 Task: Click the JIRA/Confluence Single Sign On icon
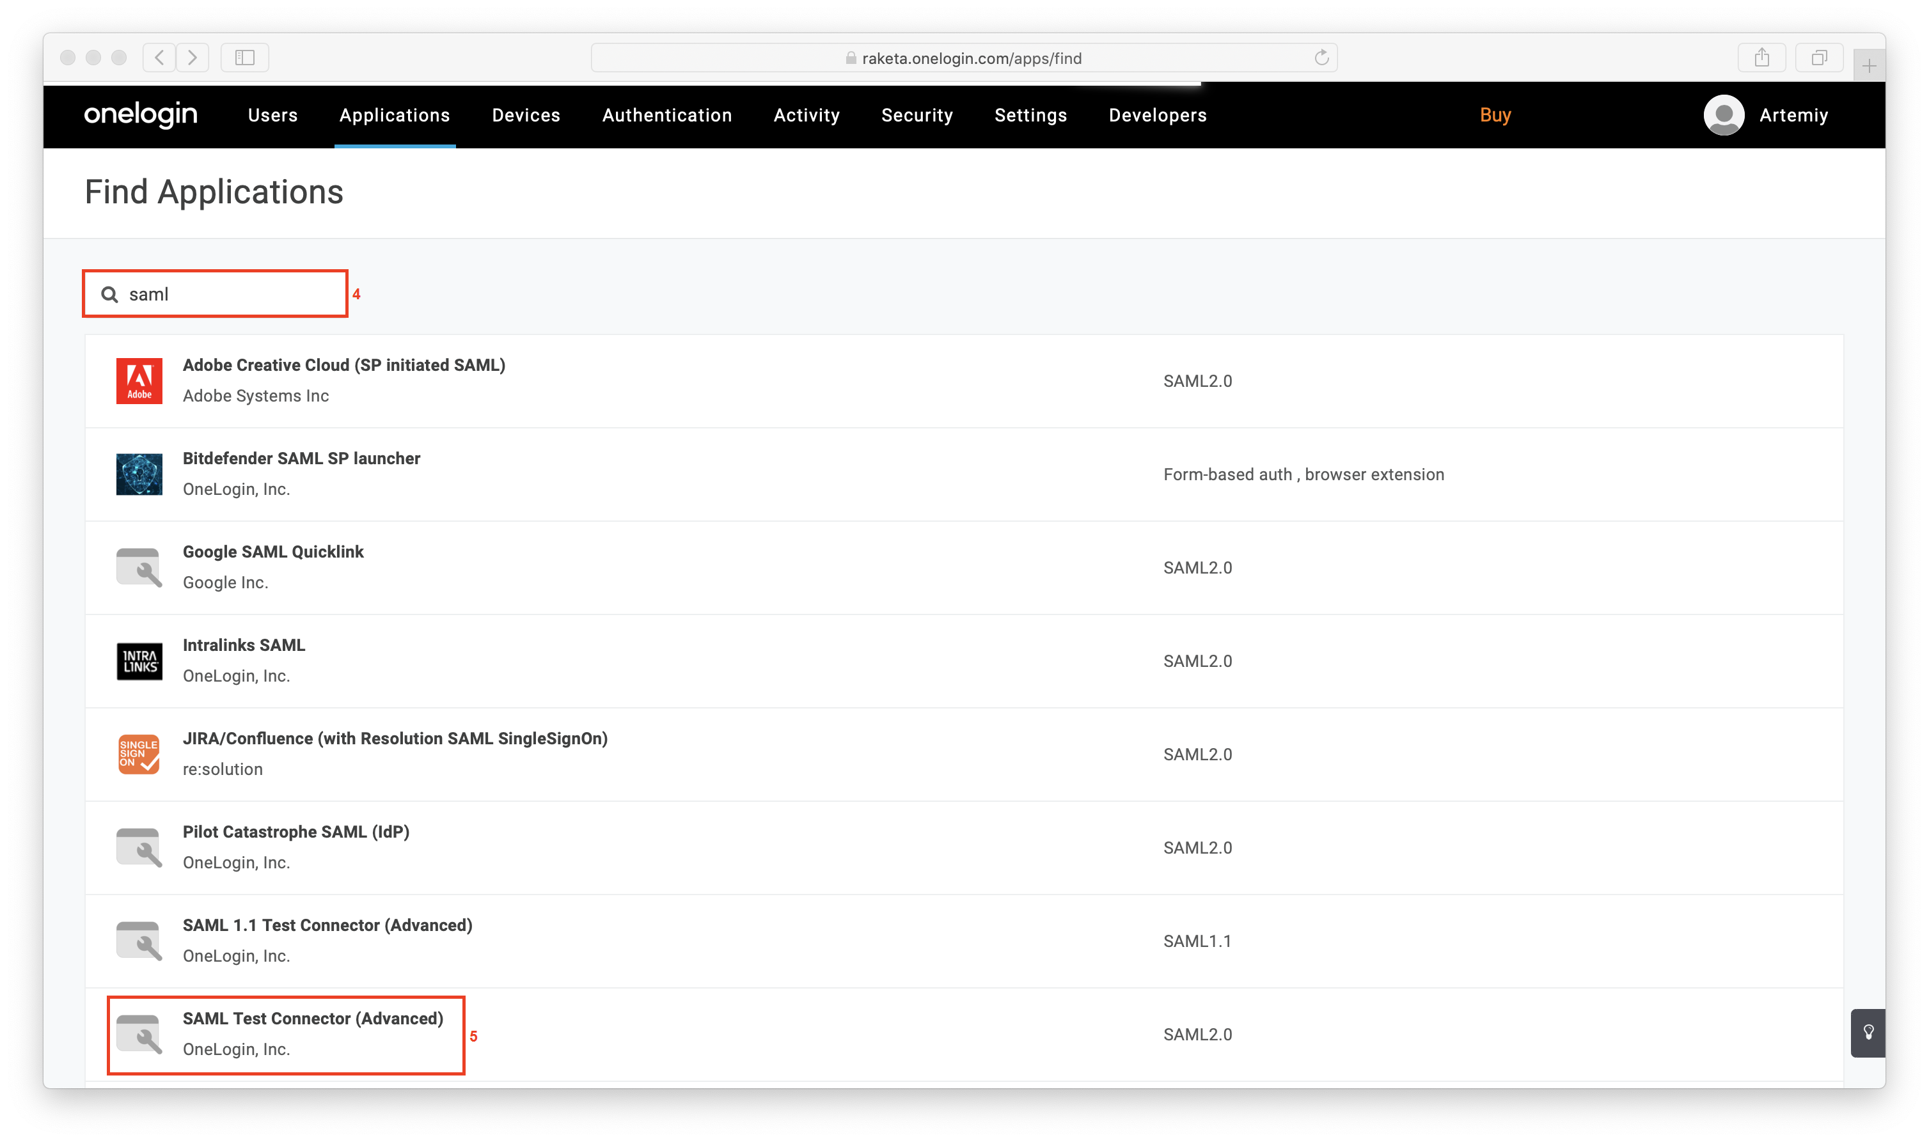[x=139, y=754]
